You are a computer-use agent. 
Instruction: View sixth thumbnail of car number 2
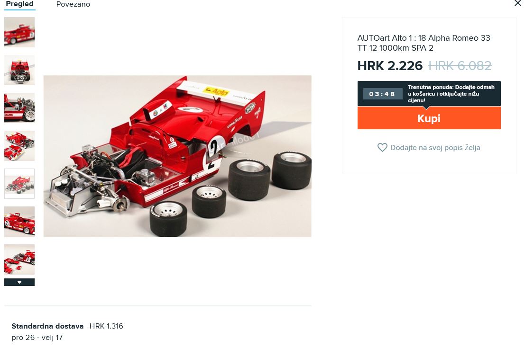tap(19, 221)
